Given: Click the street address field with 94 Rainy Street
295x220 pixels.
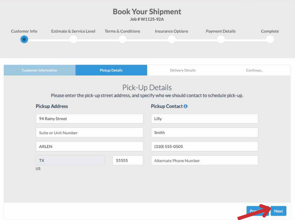Looking at the screenshot, I should [x=89, y=119].
